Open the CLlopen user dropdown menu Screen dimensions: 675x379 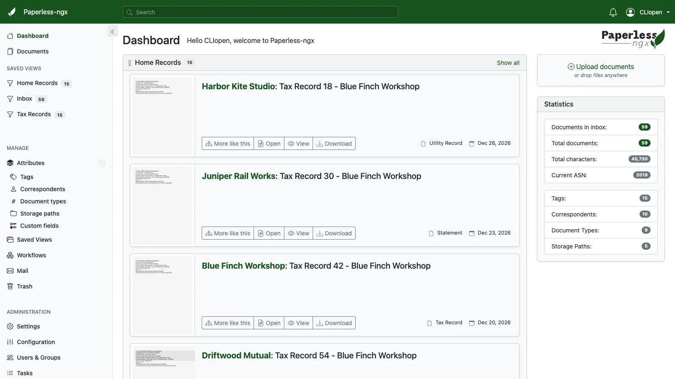click(648, 12)
